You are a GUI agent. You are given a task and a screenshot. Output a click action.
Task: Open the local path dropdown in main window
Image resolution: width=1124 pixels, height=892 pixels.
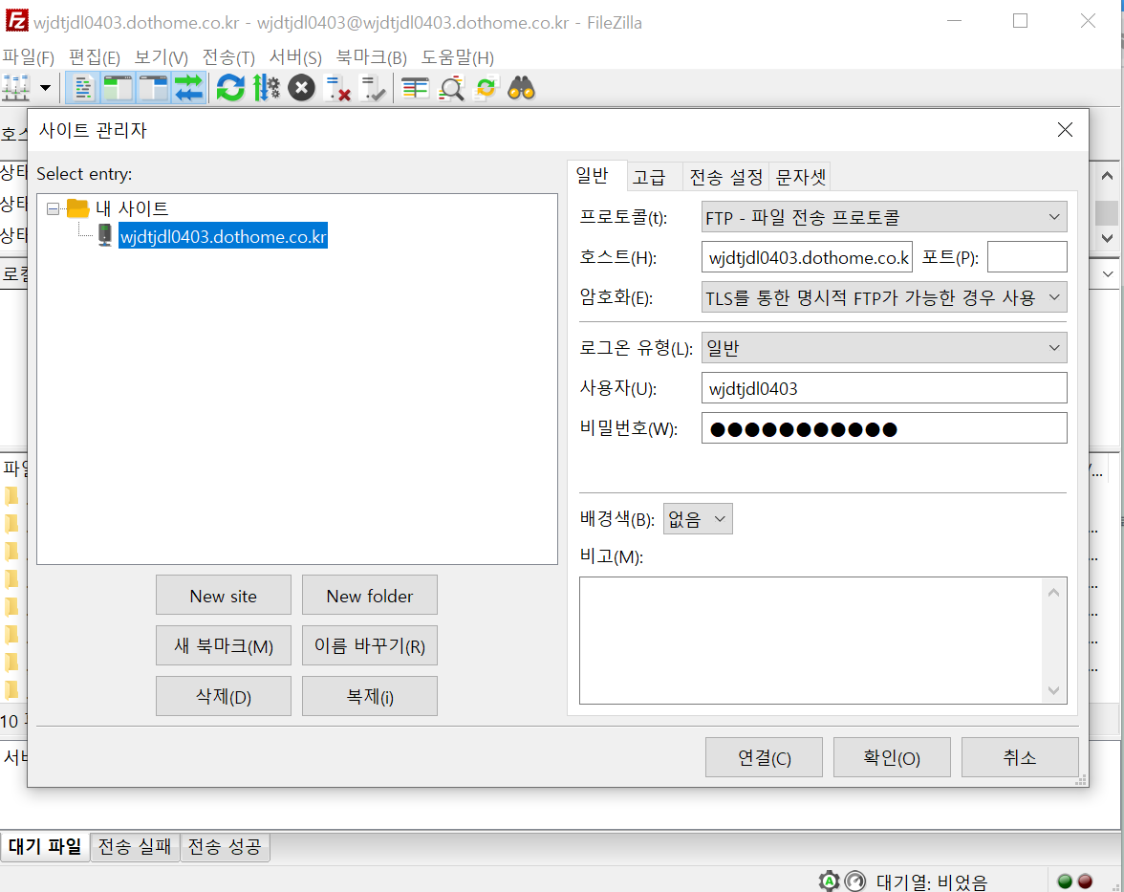tap(1107, 273)
